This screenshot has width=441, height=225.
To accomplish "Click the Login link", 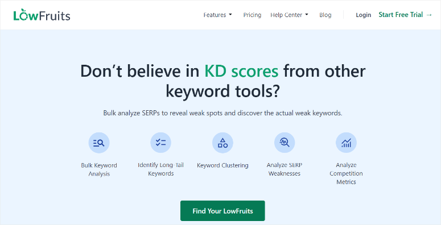I will [x=364, y=15].
